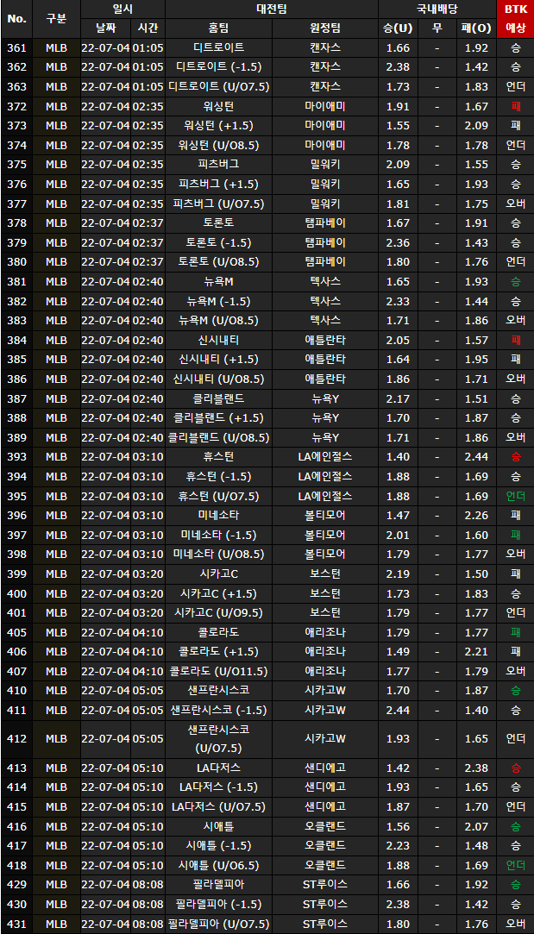Click 워싱턴 (+1.5) home team cell

[219, 126]
